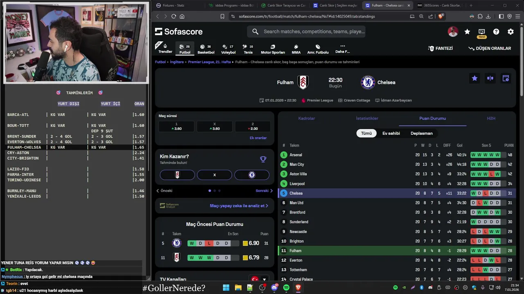Open the calendar add icon in match header
This screenshot has width=524, height=294.
click(506, 78)
